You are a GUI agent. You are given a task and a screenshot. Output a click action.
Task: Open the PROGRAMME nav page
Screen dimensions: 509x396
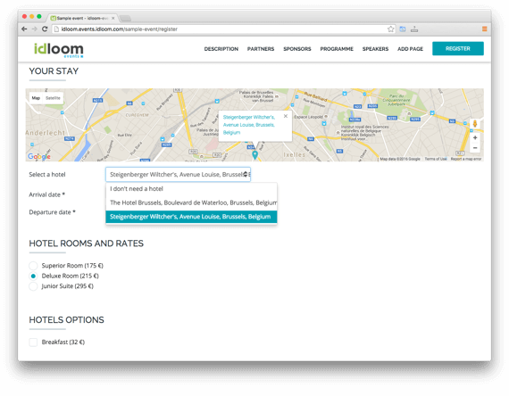pos(337,49)
